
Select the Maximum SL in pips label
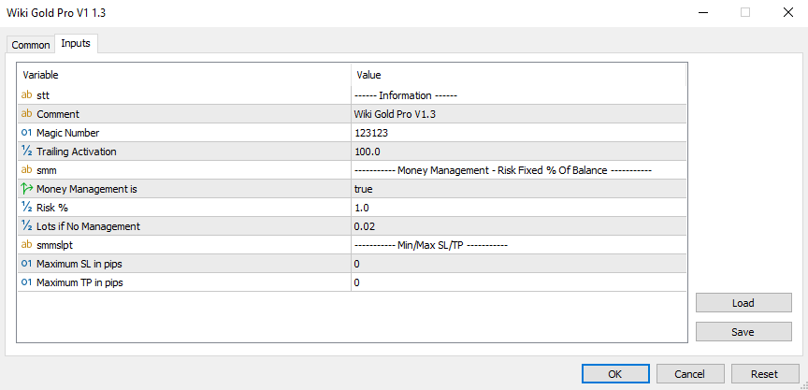tap(79, 264)
